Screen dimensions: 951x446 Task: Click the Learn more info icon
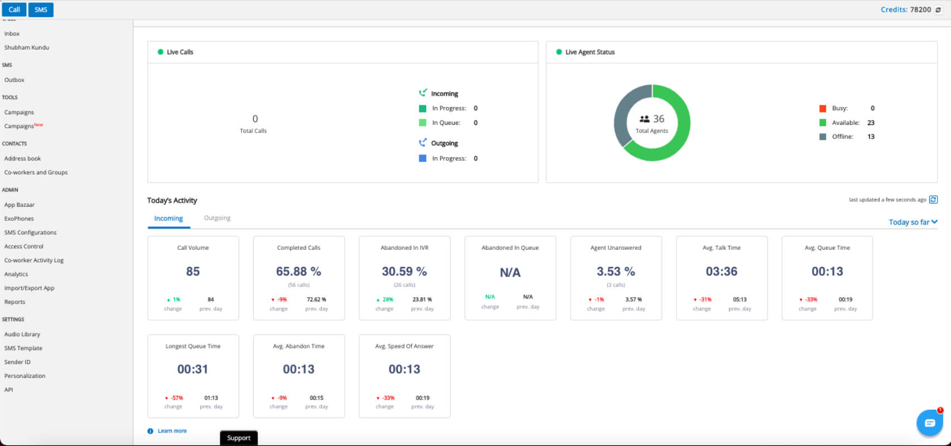[150, 431]
